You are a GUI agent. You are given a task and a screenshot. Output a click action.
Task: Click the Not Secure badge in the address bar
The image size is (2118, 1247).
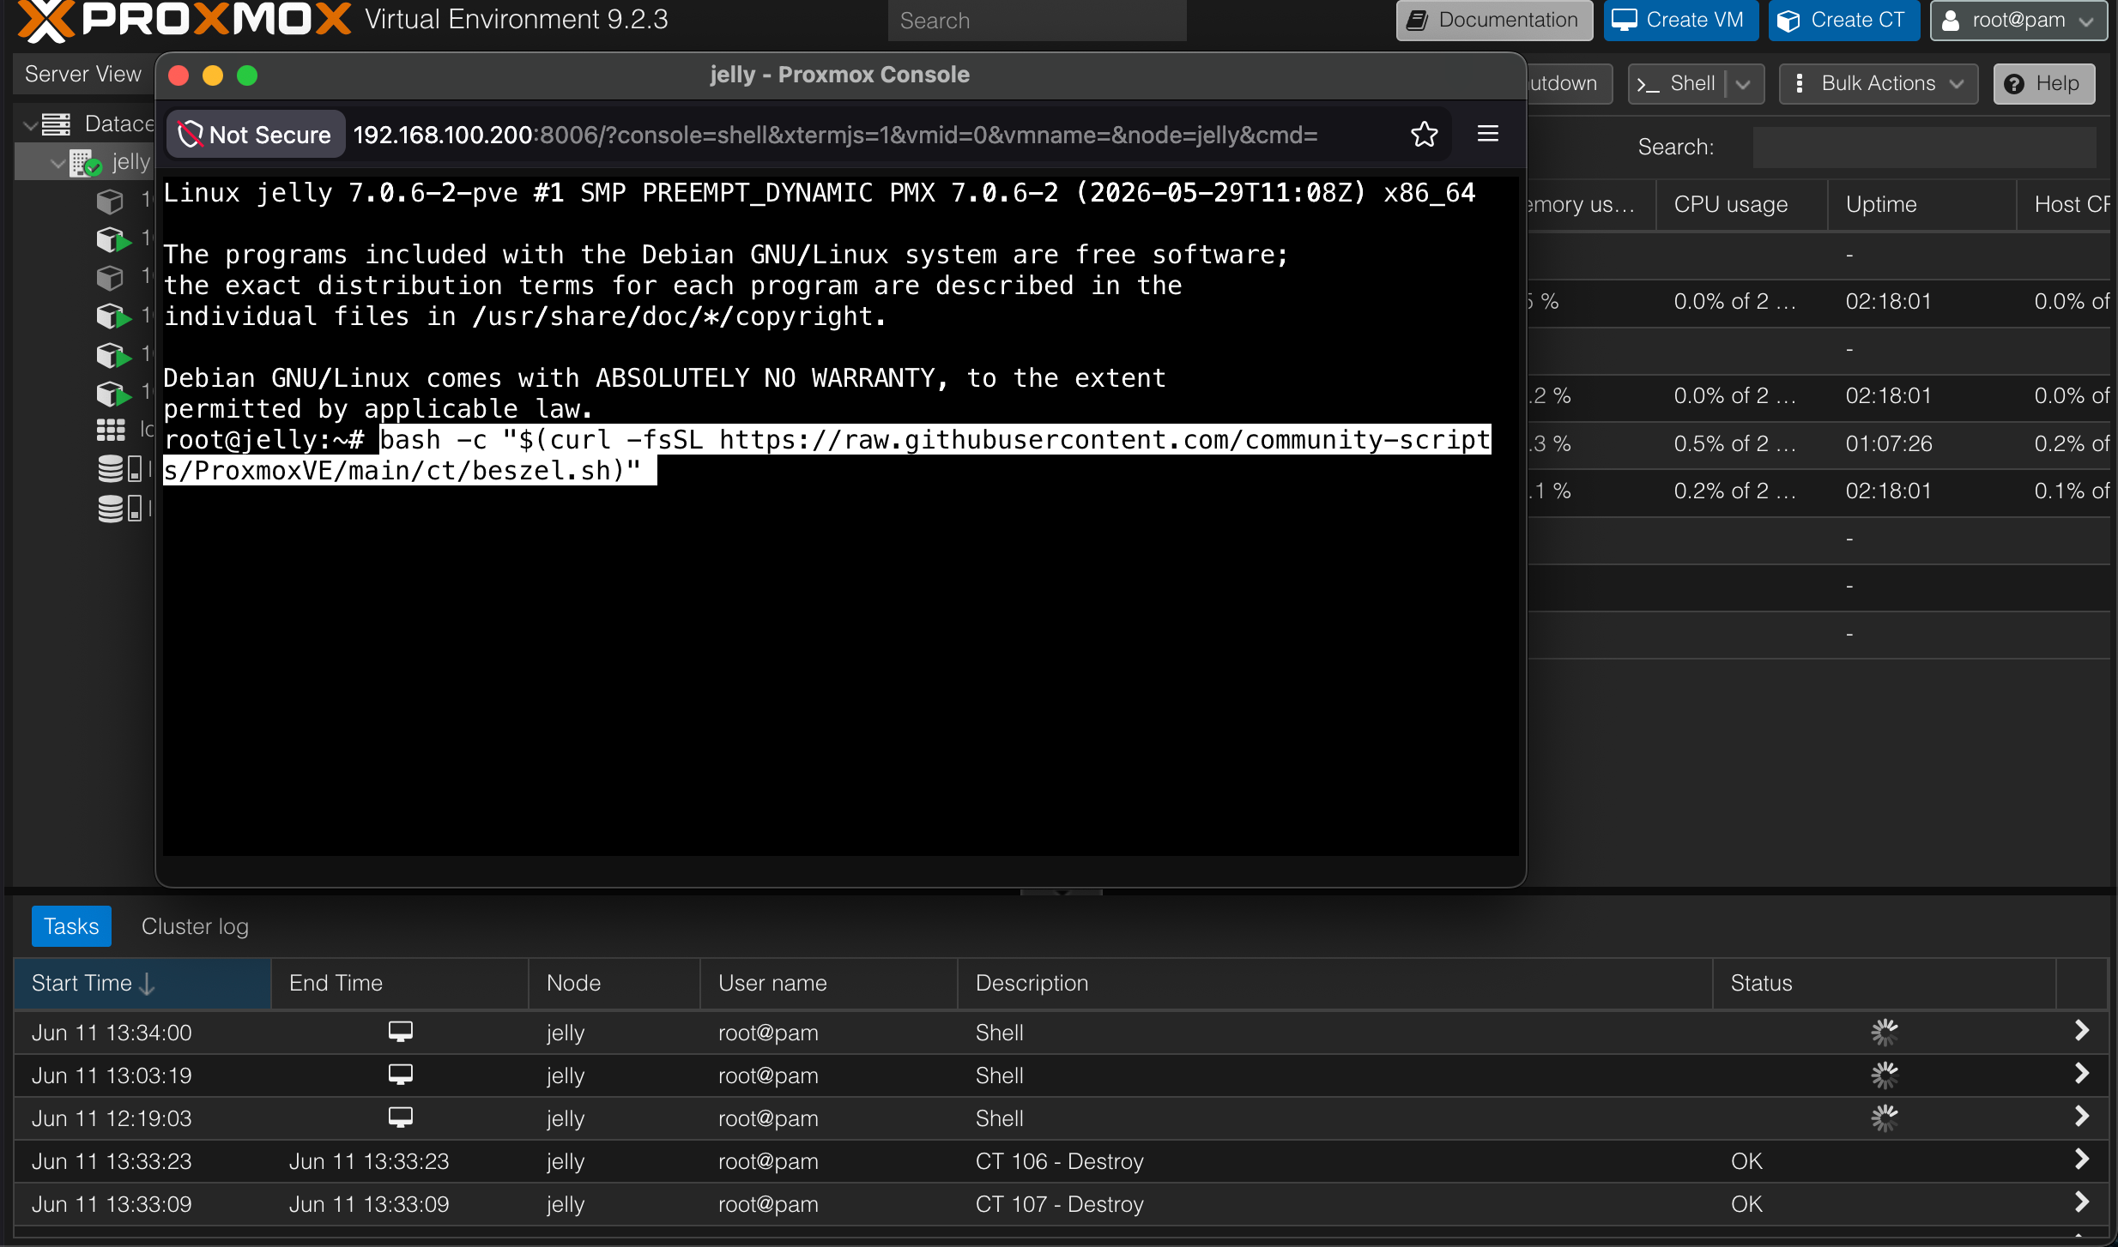click(255, 135)
